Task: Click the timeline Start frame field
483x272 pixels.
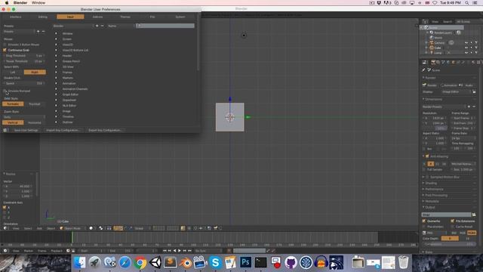Action: [x=91, y=251]
